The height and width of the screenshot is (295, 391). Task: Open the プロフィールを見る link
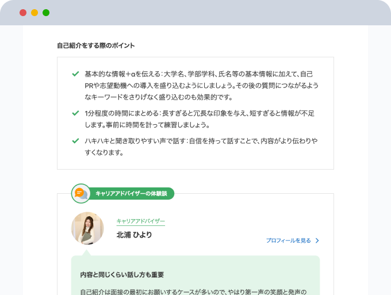[288, 241]
